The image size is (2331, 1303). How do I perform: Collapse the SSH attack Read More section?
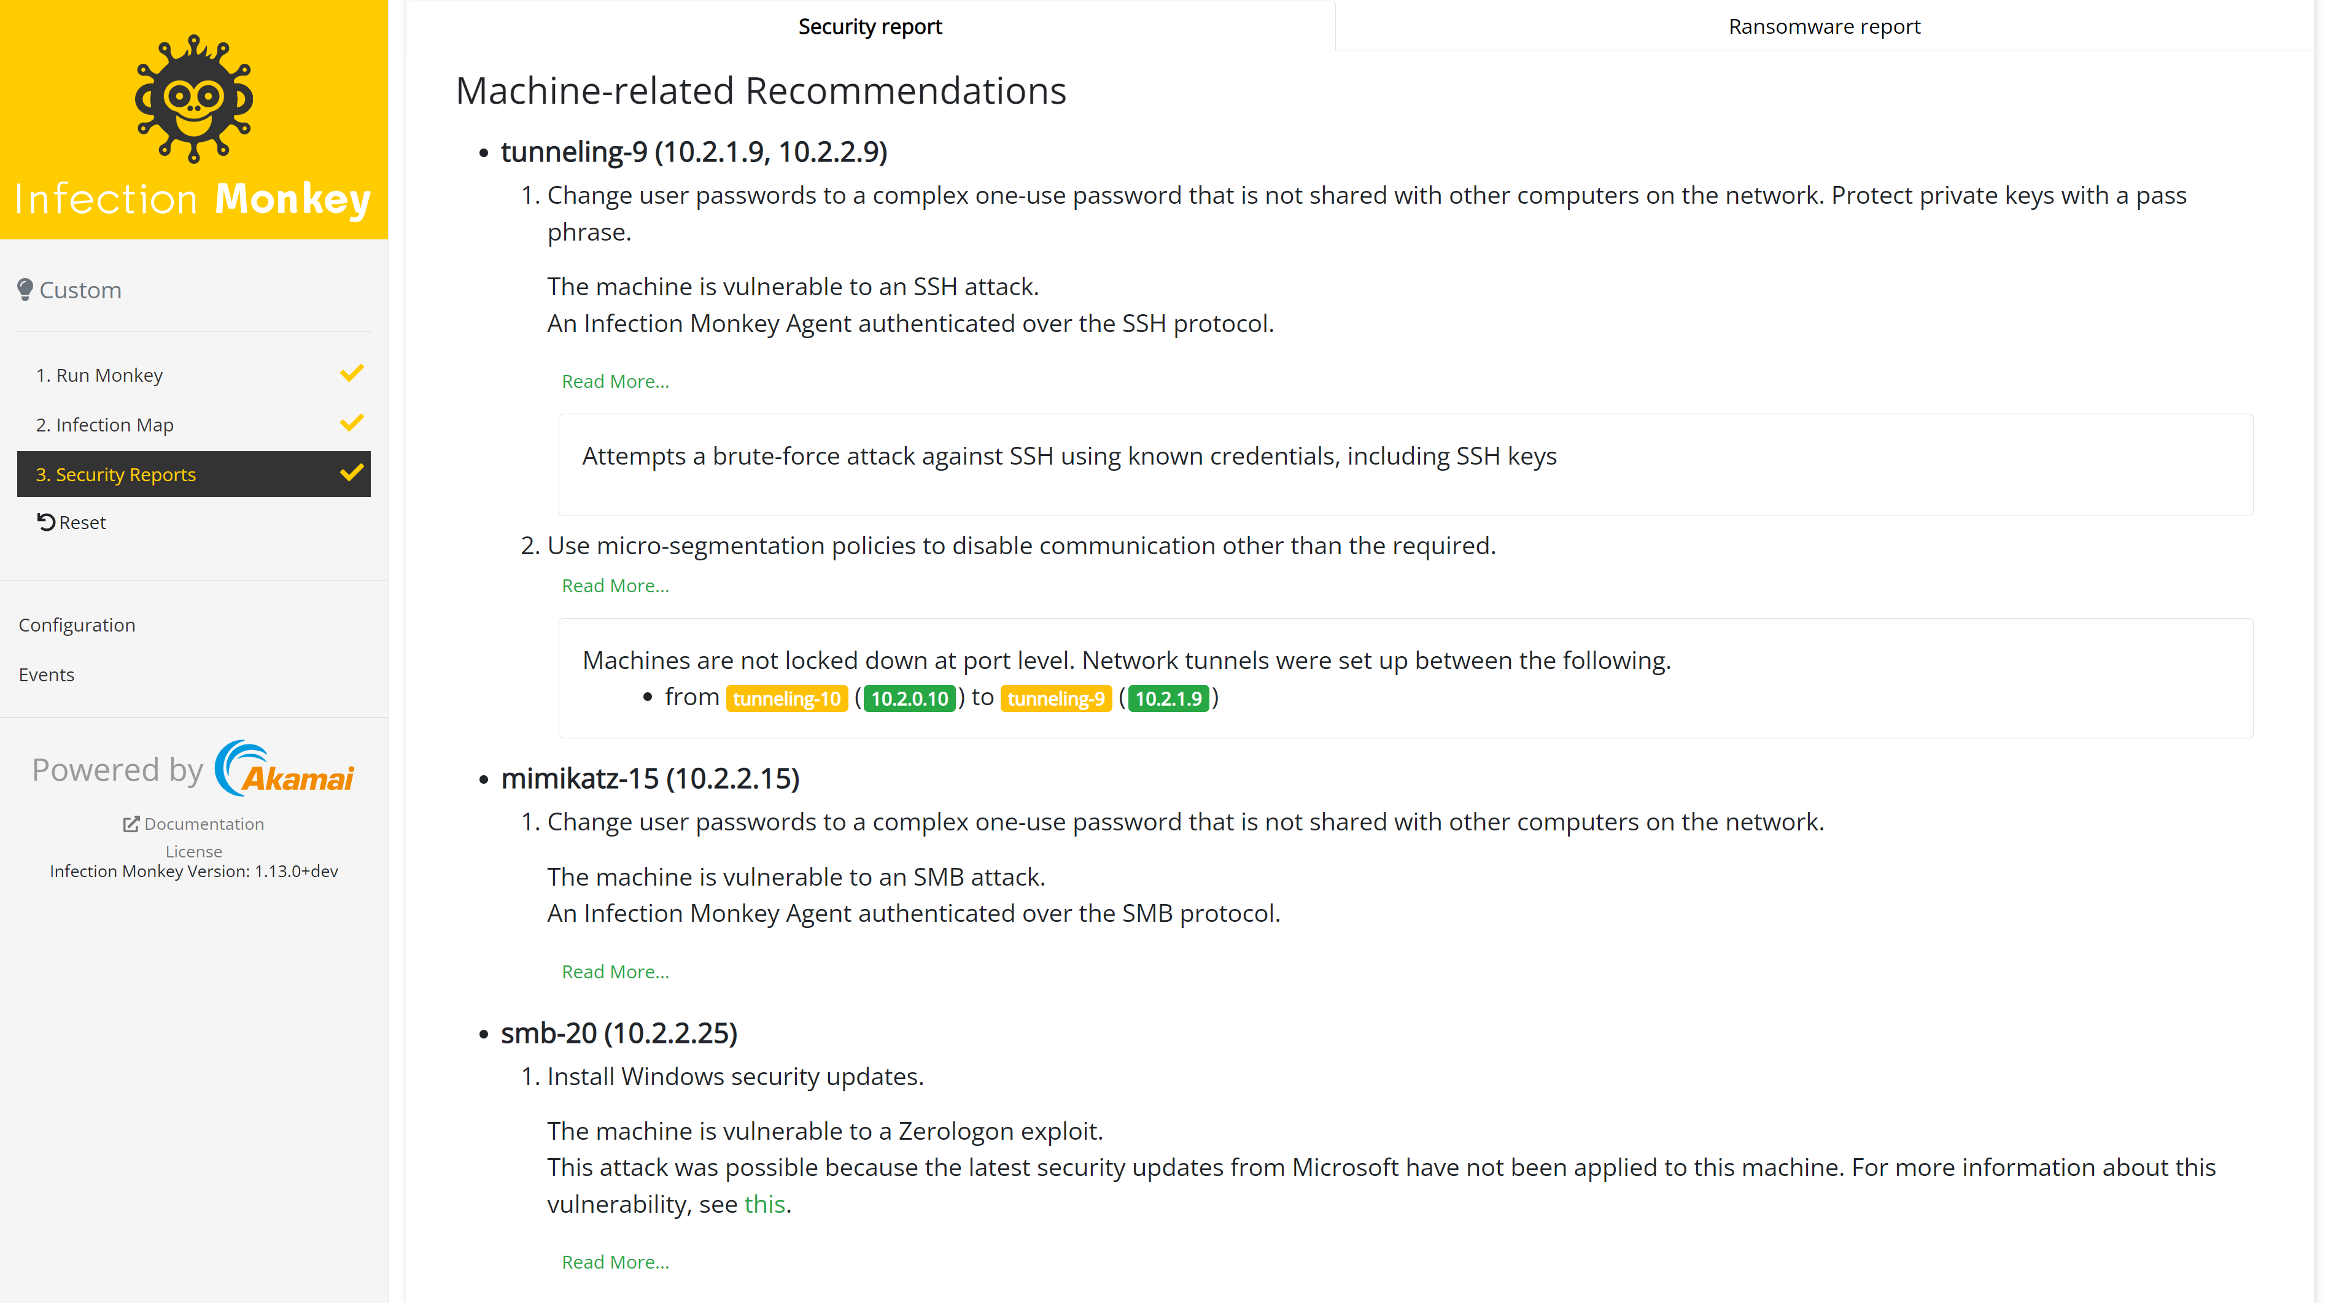point(615,382)
